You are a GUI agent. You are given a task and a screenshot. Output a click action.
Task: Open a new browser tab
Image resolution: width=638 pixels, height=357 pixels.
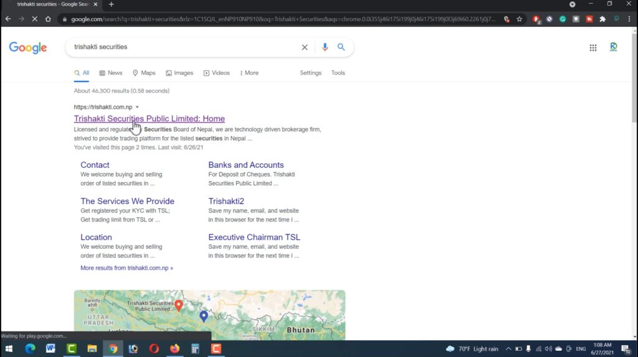pyautogui.click(x=111, y=4)
